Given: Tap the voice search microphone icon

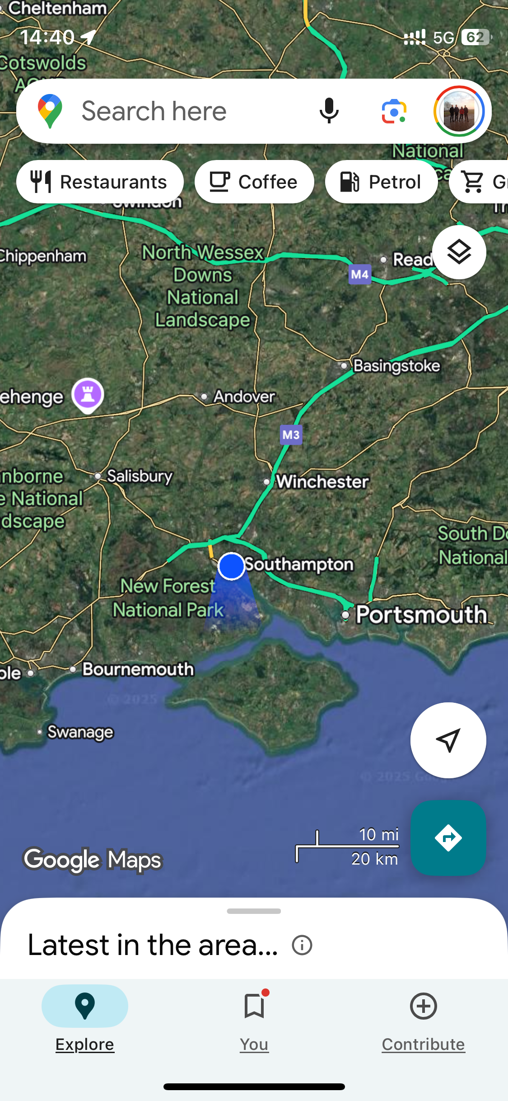Looking at the screenshot, I should tap(329, 111).
